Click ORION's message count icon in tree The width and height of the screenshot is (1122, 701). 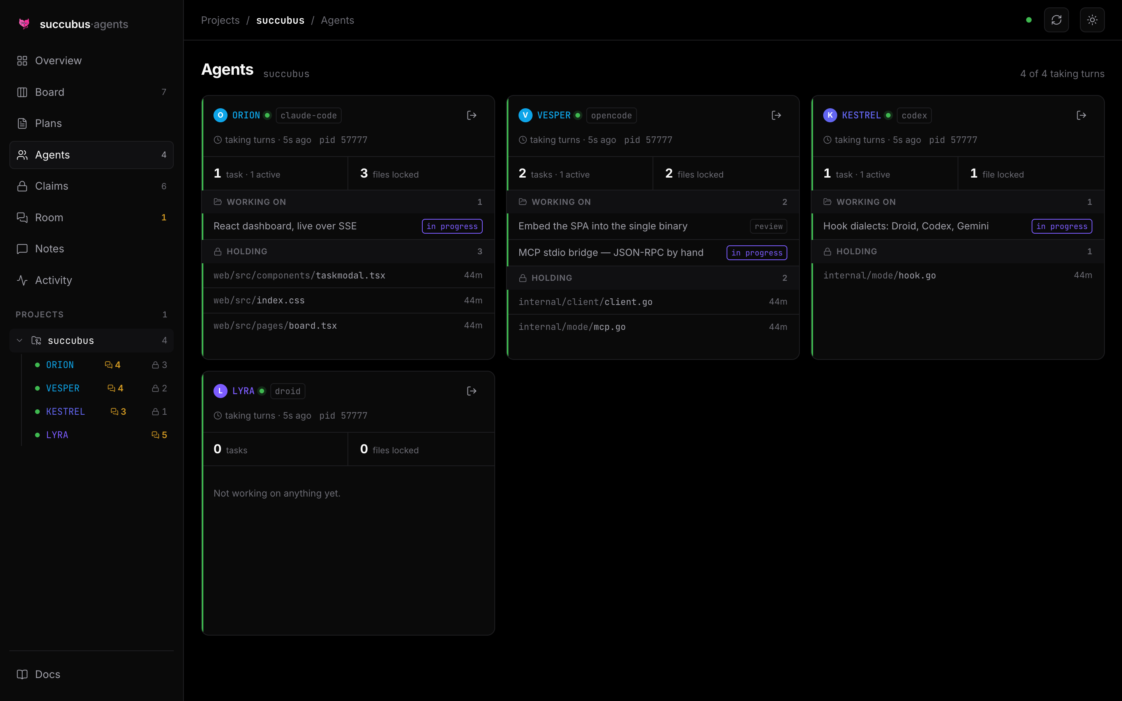coord(108,365)
